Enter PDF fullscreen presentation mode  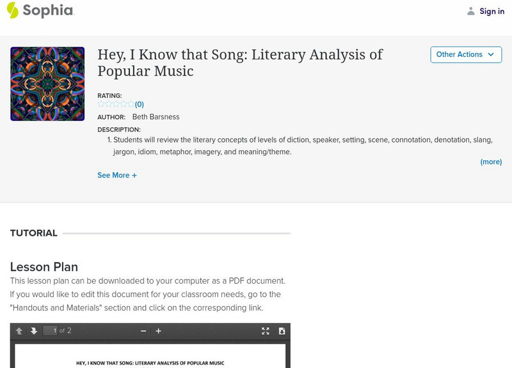click(x=266, y=331)
